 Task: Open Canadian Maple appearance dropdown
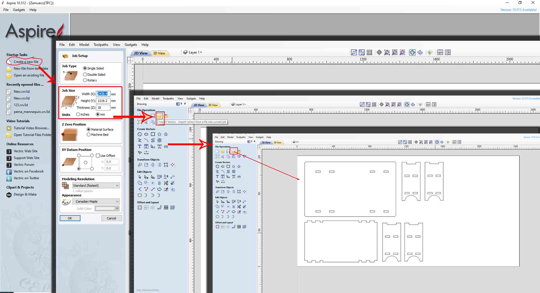click(x=96, y=201)
